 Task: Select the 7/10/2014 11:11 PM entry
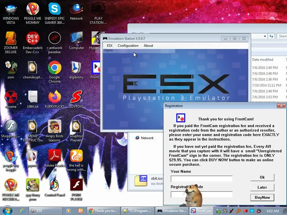tap(266, 85)
